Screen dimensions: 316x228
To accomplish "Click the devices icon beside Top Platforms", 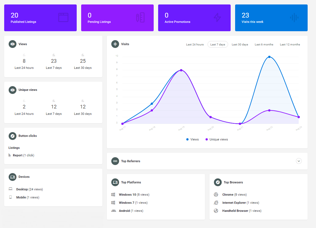I will (115, 182).
